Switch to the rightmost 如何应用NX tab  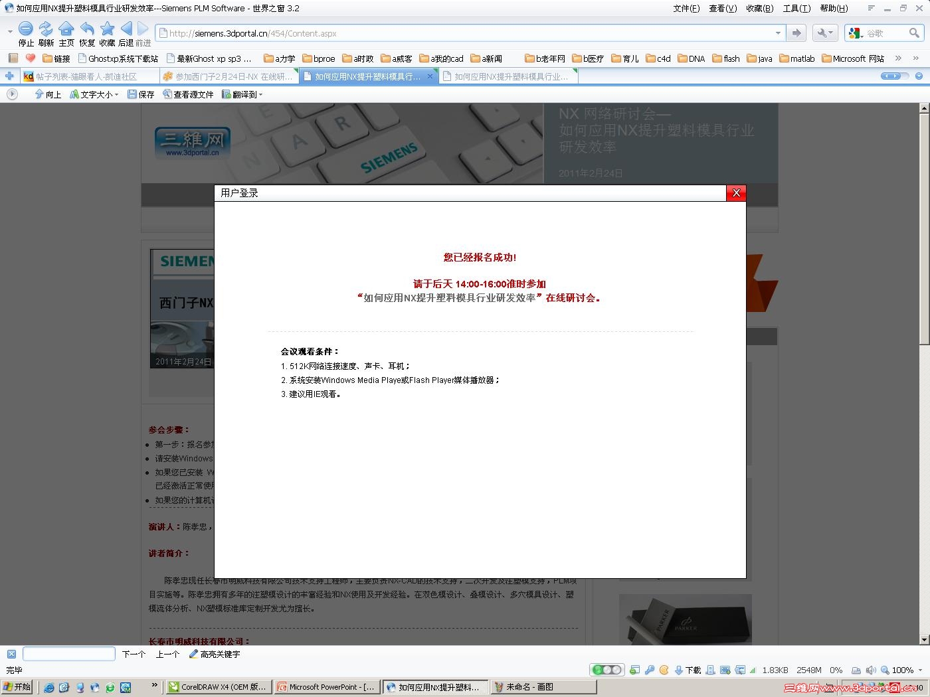pyautogui.click(x=508, y=76)
